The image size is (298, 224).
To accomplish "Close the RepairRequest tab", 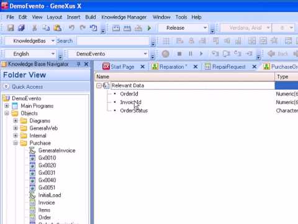I will coord(255,67).
